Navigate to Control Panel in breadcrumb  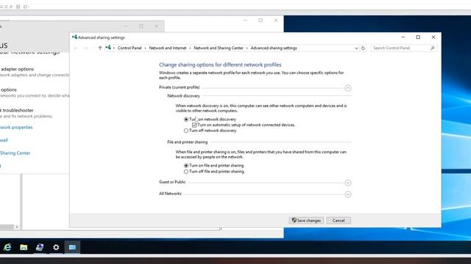[130, 48]
